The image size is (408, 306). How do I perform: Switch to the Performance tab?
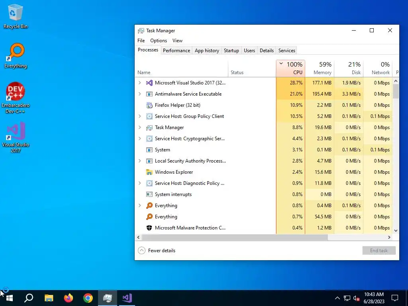click(177, 51)
